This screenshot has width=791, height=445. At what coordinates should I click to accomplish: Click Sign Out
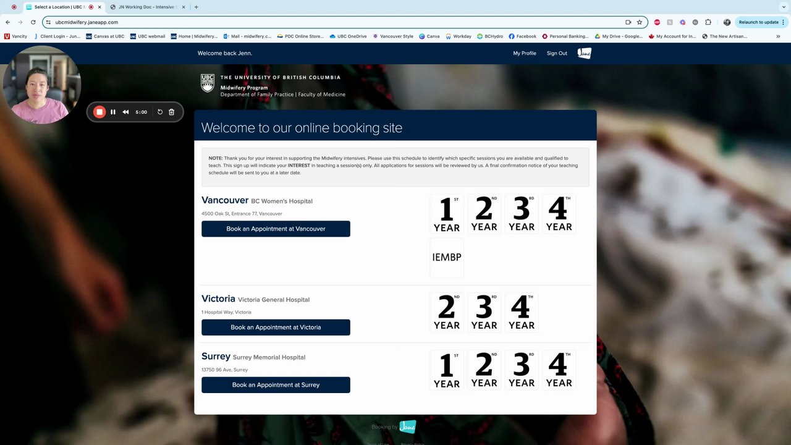(557, 53)
